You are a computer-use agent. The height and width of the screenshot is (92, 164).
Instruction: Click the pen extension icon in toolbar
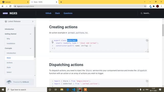pos(150,6)
